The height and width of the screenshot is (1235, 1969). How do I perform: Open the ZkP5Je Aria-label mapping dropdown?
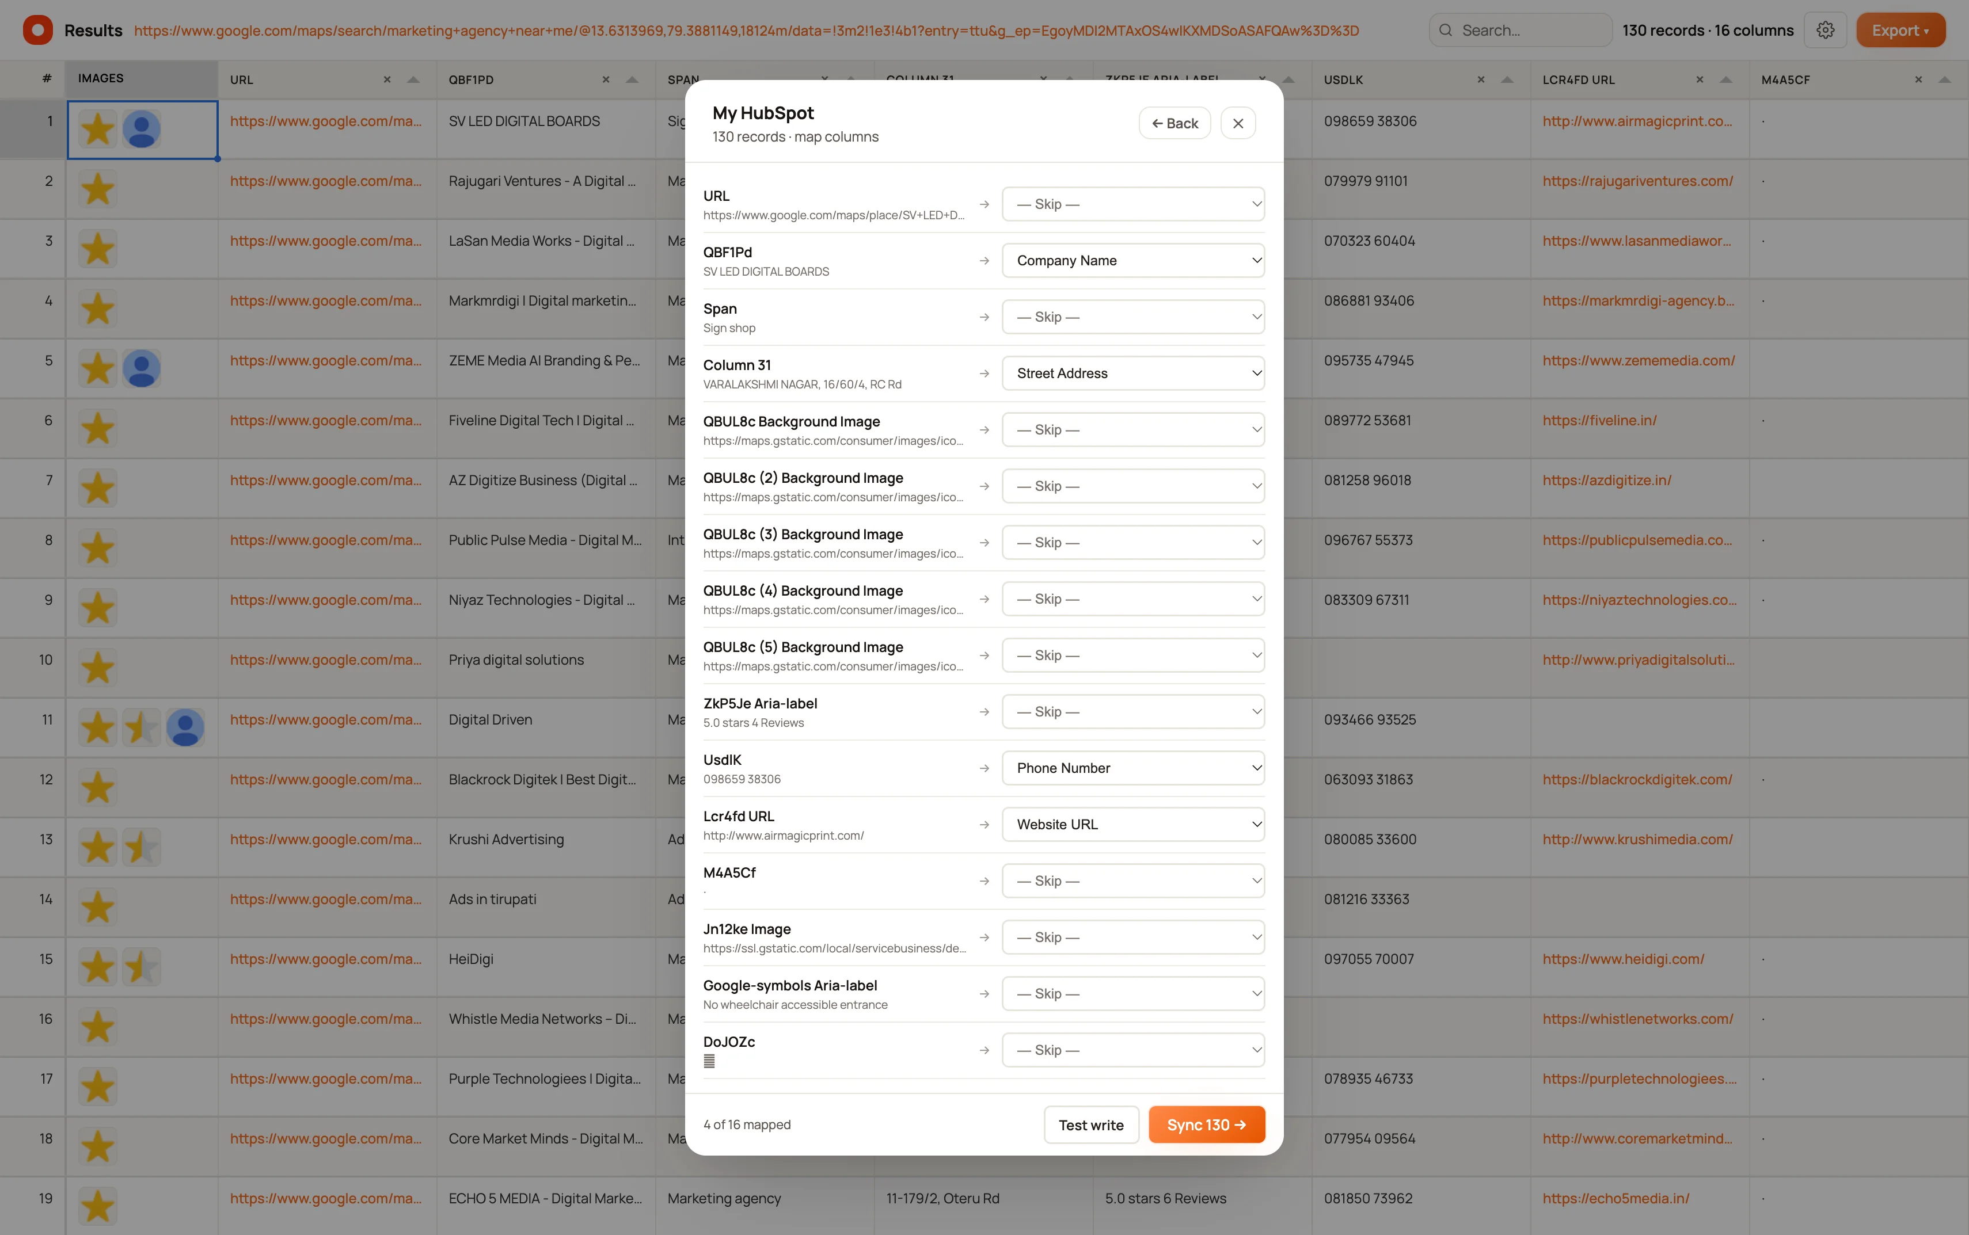(1133, 711)
